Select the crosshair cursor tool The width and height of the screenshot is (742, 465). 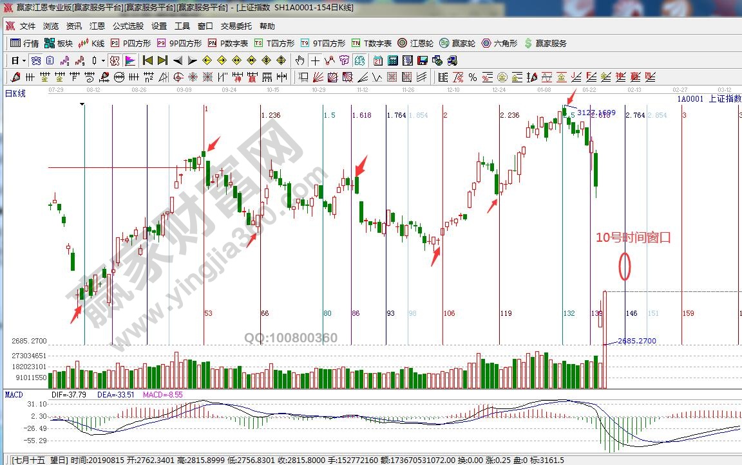[x=315, y=60]
